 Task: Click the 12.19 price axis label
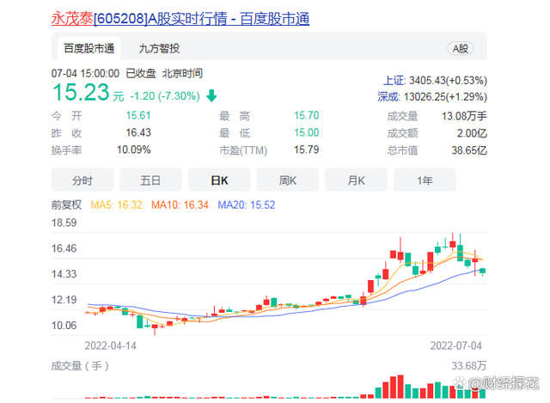pyautogui.click(x=64, y=300)
